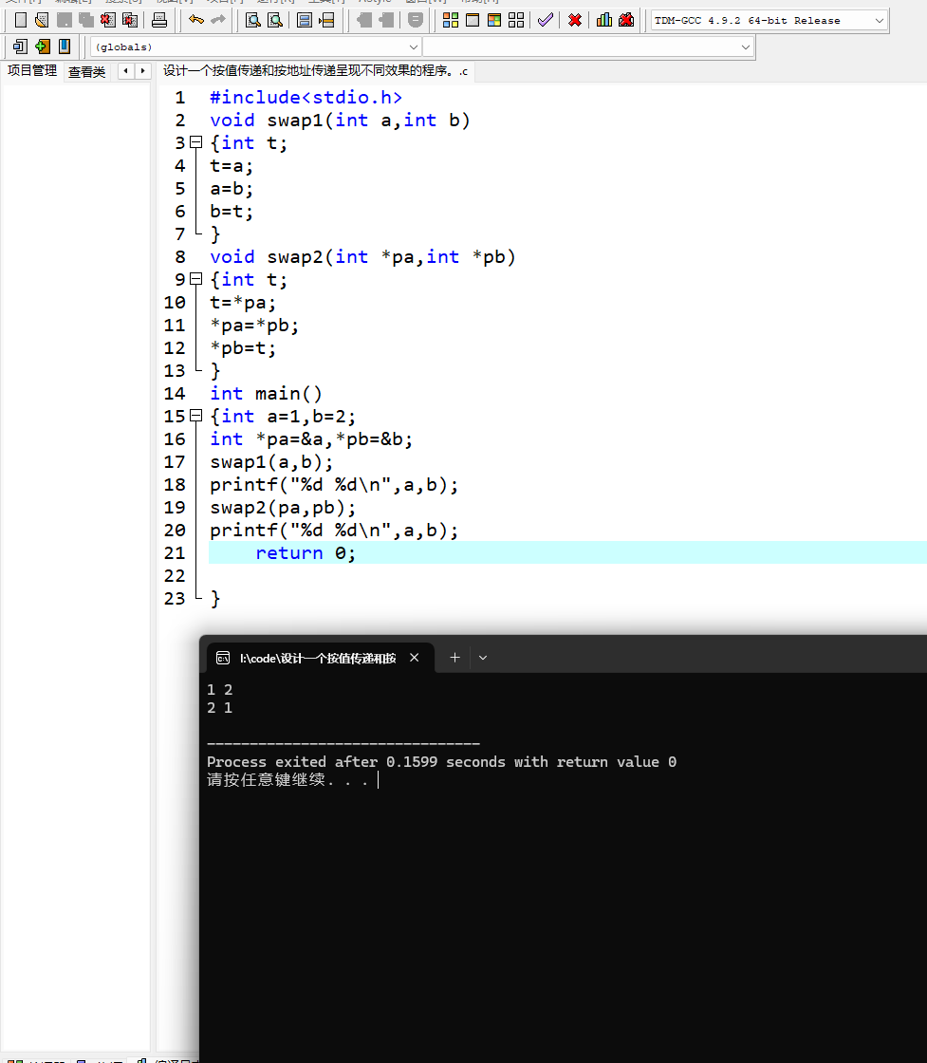Image resolution: width=927 pixels, height=1063 pixels.
Task: Stop execution with the red X icon
Action: (575, 20)
